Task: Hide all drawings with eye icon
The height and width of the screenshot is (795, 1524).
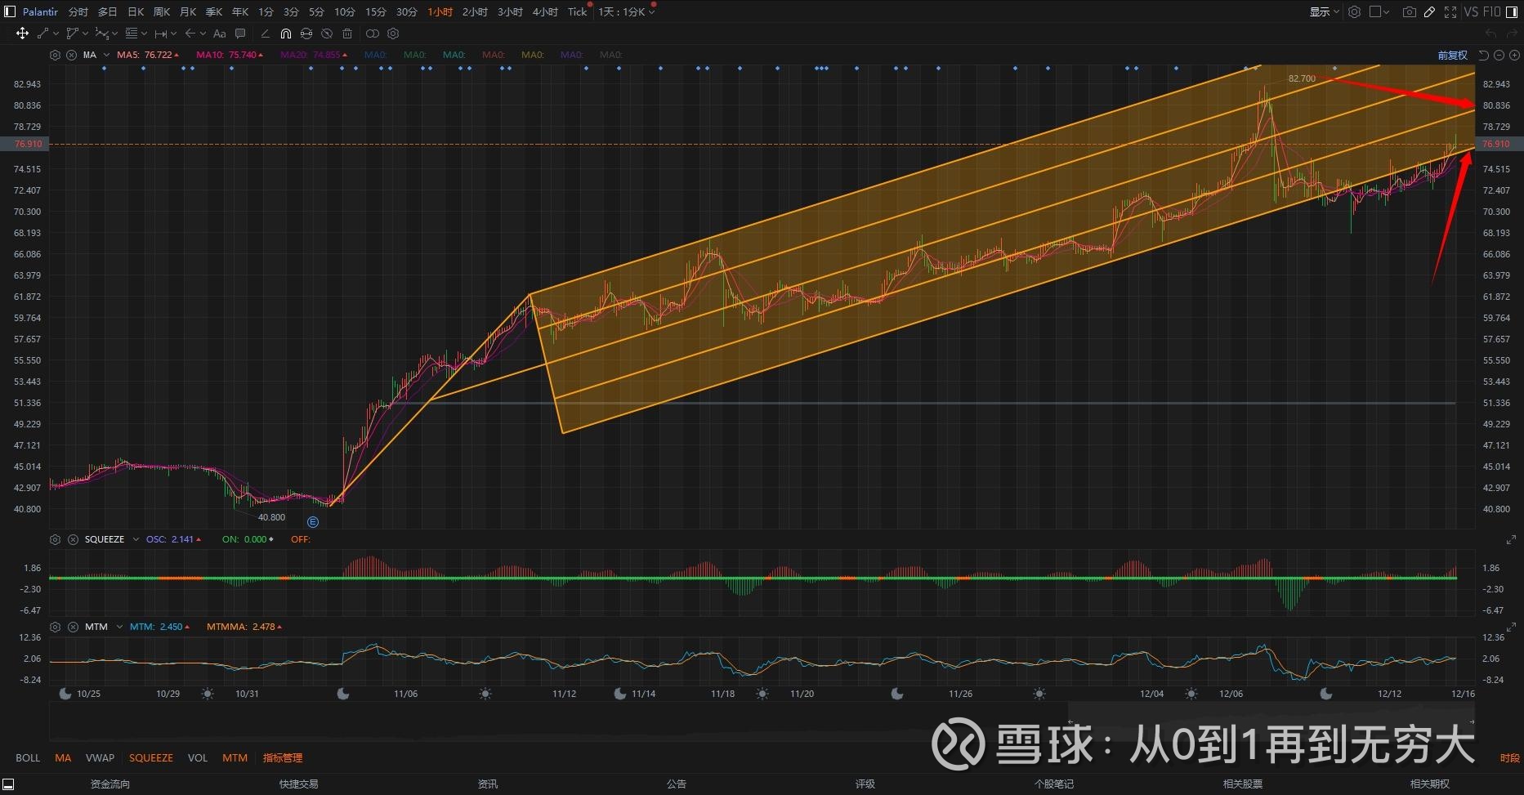Action: pos(327,33)
